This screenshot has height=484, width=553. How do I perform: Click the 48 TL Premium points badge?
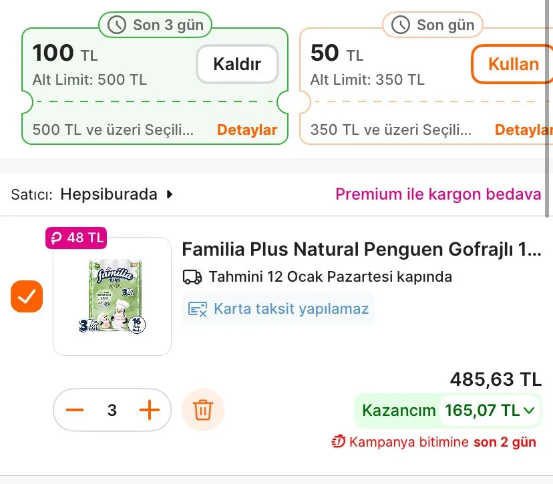pyautogui.click(x=76, y=237)
